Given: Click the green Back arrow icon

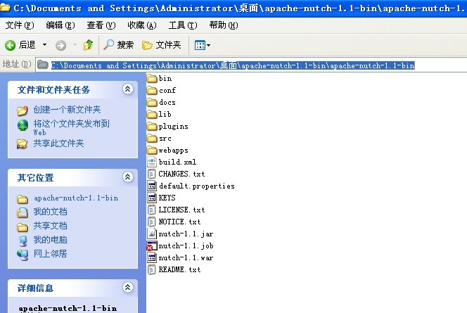Looking at the screenshot, I should coord(10,45).
